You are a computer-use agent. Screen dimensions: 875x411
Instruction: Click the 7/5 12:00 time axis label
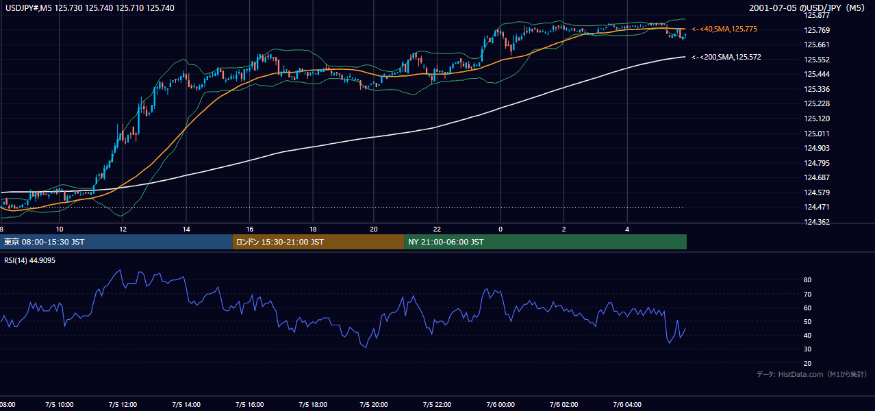[x=123, y=405]
